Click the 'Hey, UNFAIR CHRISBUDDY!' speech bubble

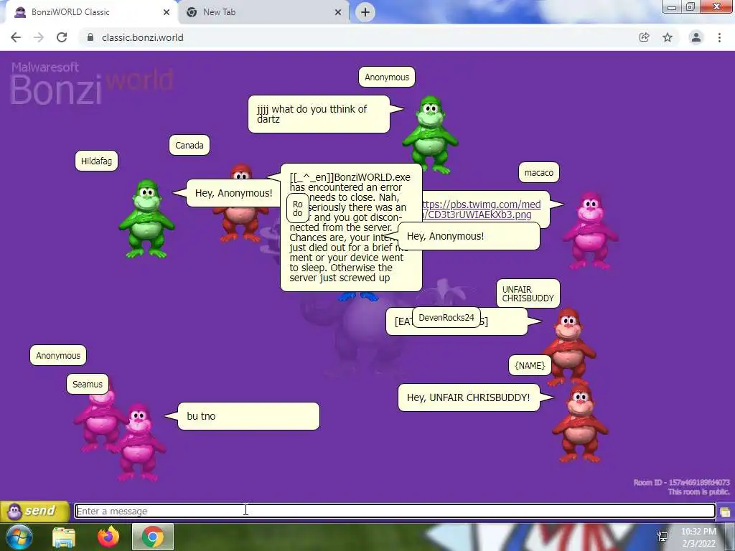(x=469, y=397)
